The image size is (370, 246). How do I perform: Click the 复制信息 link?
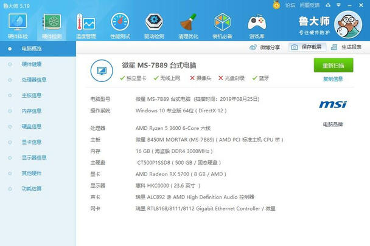point(333,79)
